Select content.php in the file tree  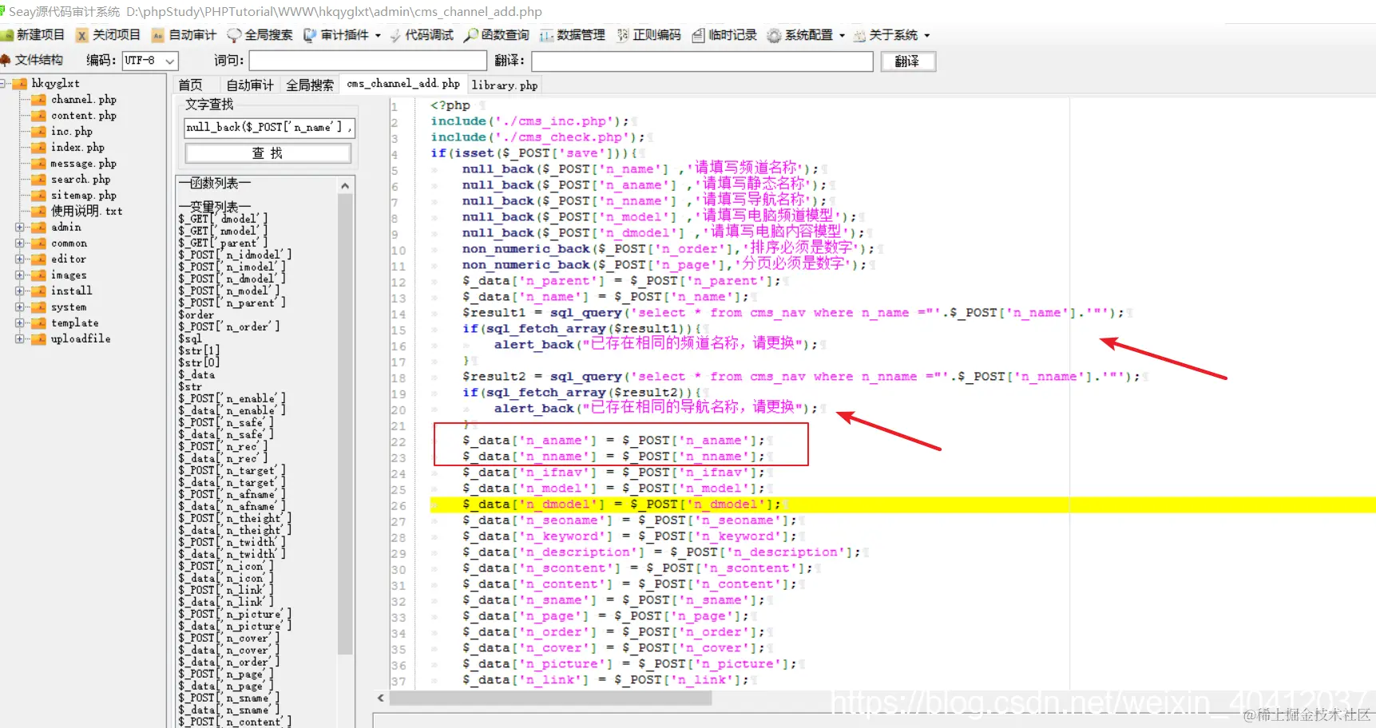click(84, 116)
